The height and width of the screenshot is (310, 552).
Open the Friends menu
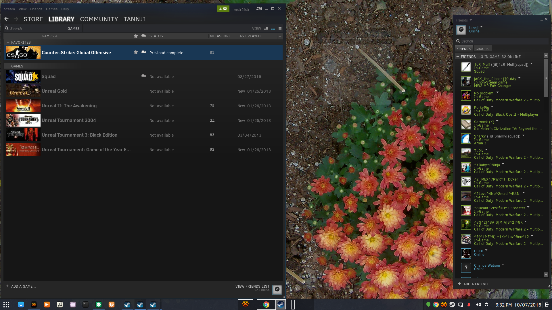coord(36,9)
